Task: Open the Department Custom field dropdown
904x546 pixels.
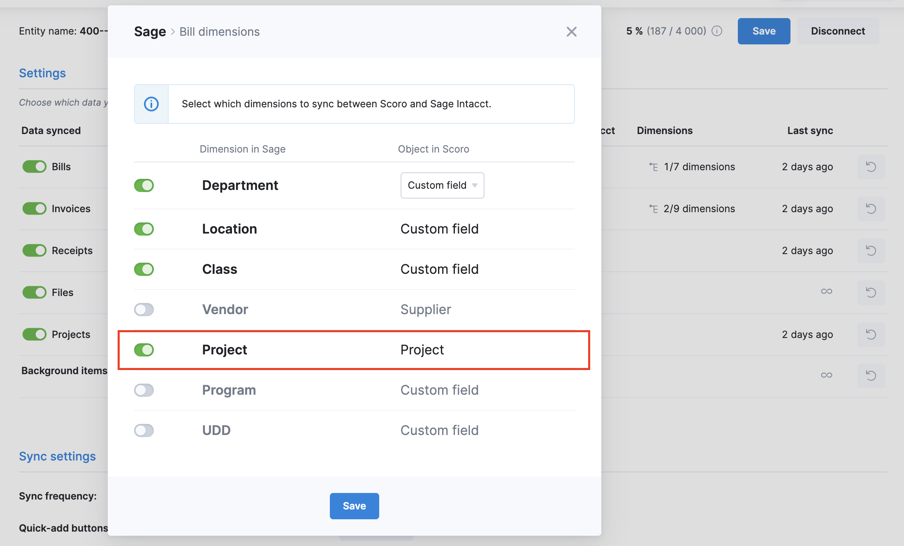Action: click(x=443, y=185)
